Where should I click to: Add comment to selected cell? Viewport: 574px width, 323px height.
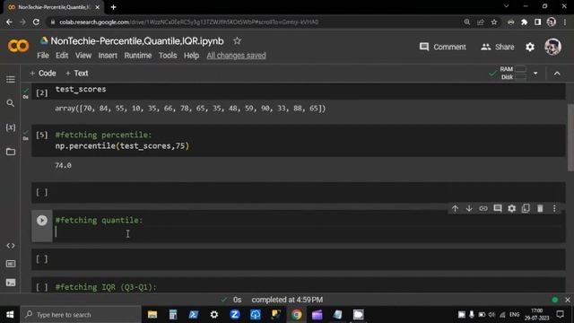498,208
